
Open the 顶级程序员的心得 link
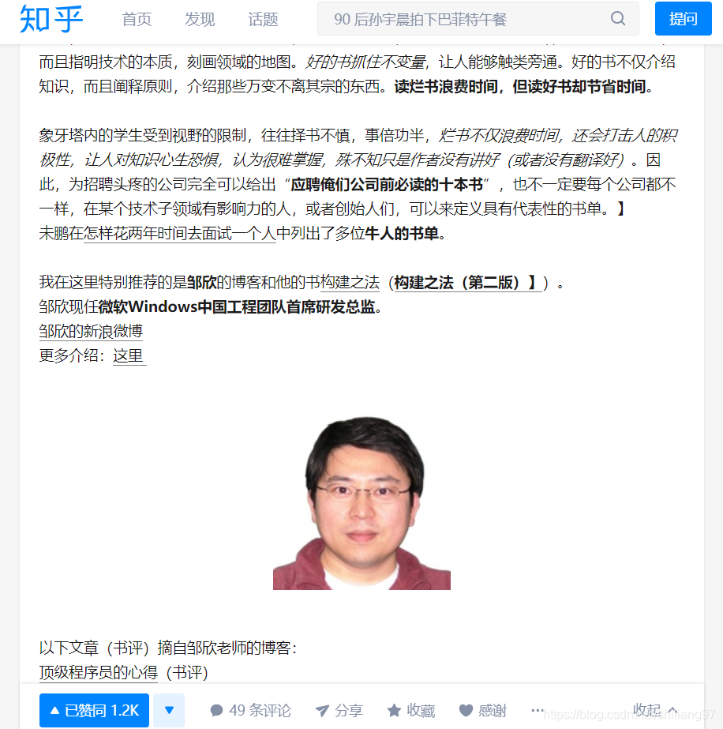click(98, 672)
